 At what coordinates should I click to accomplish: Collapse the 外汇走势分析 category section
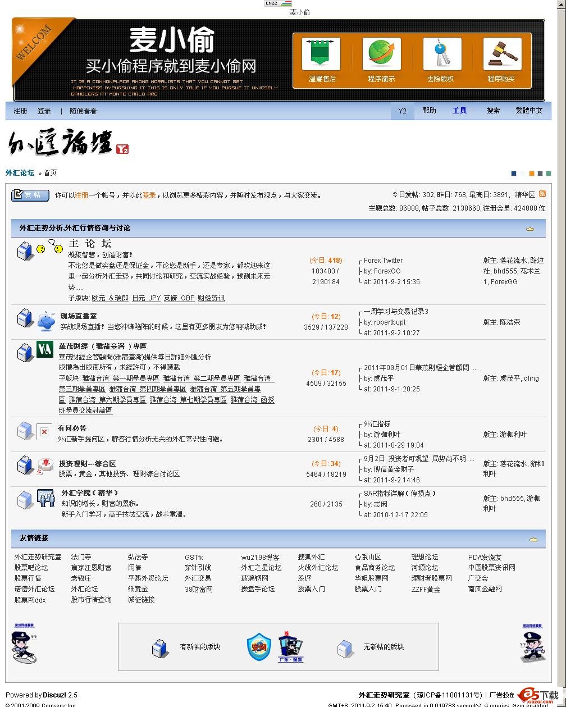[x=530, y=229]
